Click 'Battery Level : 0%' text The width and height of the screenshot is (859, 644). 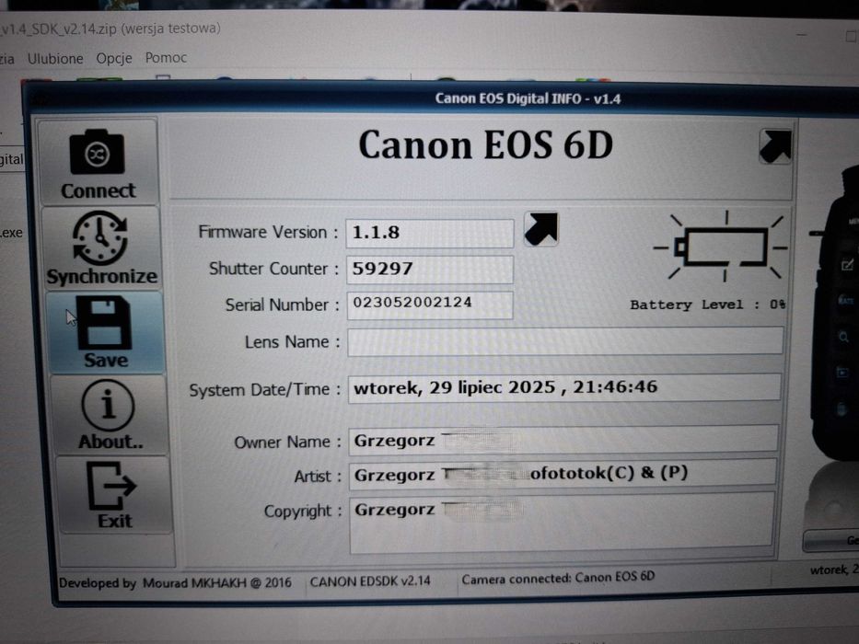coord(707,305)
